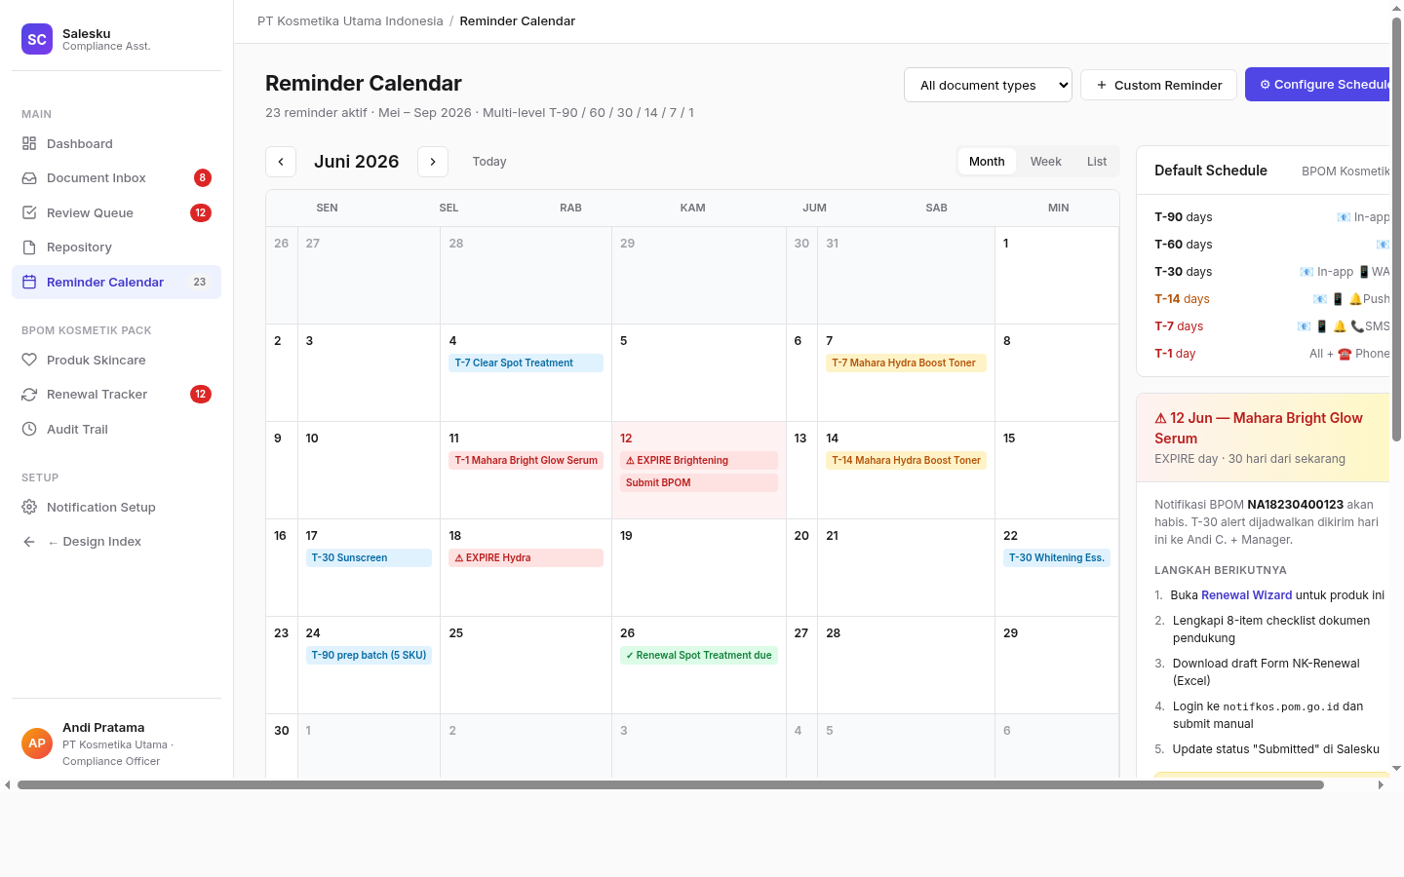Open Document Inbox in sidebar
Viewport: 1404px width, 877px height.
[116, 178]
